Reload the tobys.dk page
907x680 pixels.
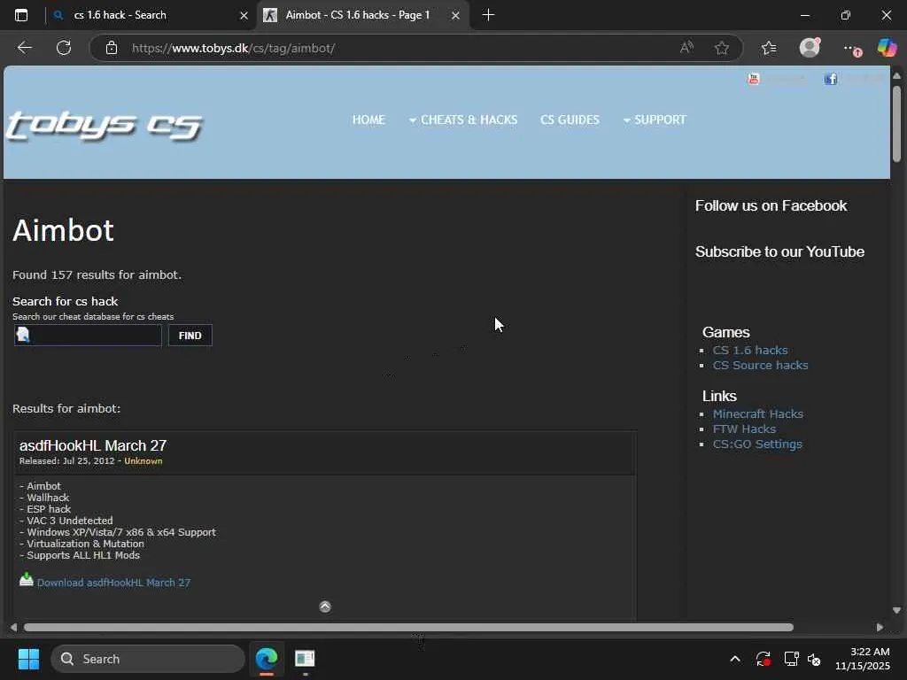[x=64, y=48]
